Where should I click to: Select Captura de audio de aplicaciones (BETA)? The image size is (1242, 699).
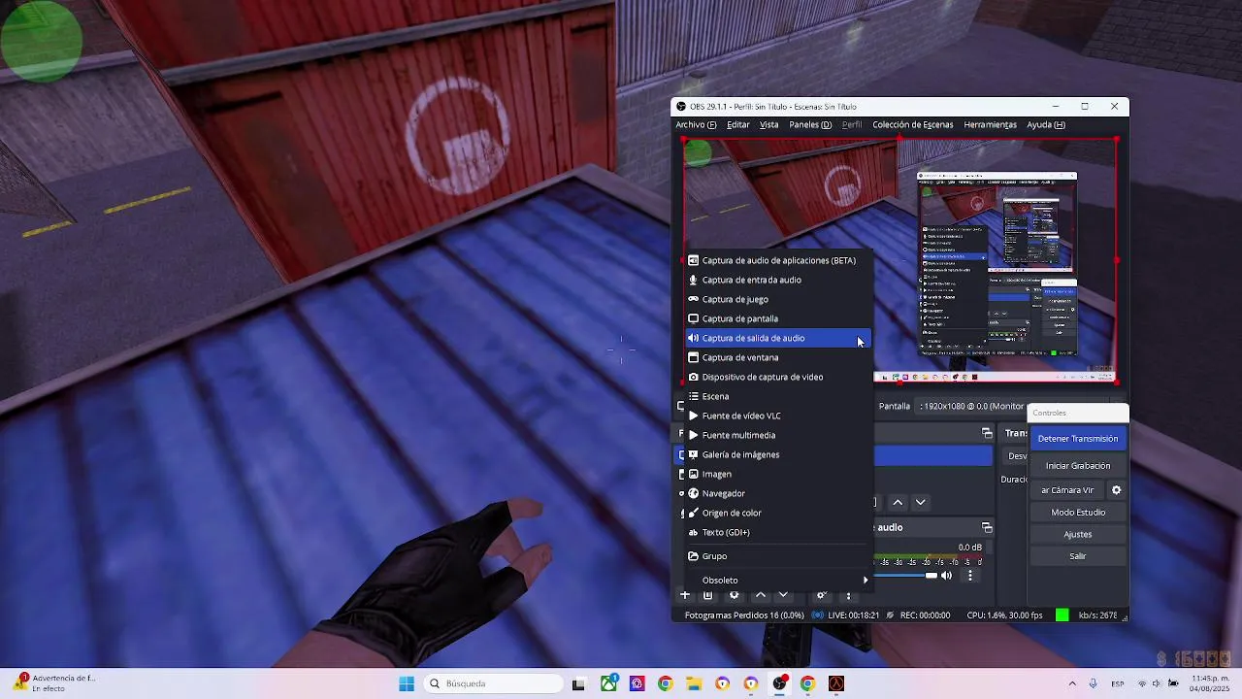777,260
